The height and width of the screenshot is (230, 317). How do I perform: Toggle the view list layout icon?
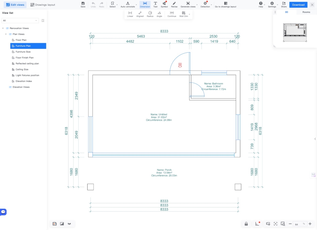(x=43, y=20)
